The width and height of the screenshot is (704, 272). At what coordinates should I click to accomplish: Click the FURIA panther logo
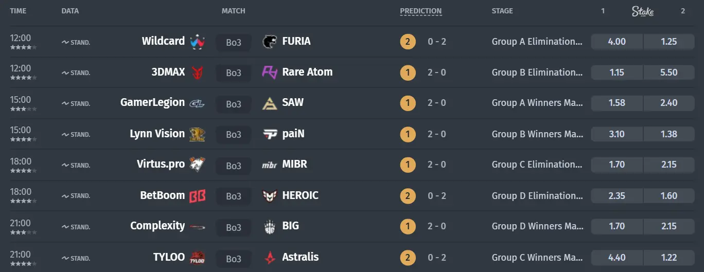pos(270,42)
